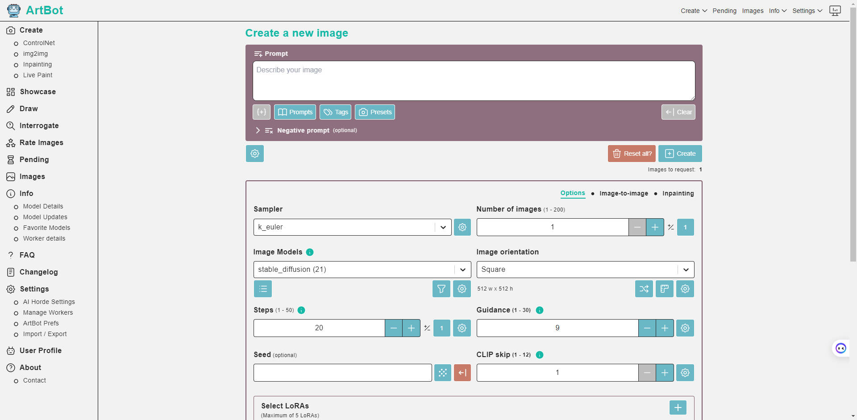Screen dimensions: 857x420
Task: Expand the Negative prompt section
Action: tap(258, 130)
